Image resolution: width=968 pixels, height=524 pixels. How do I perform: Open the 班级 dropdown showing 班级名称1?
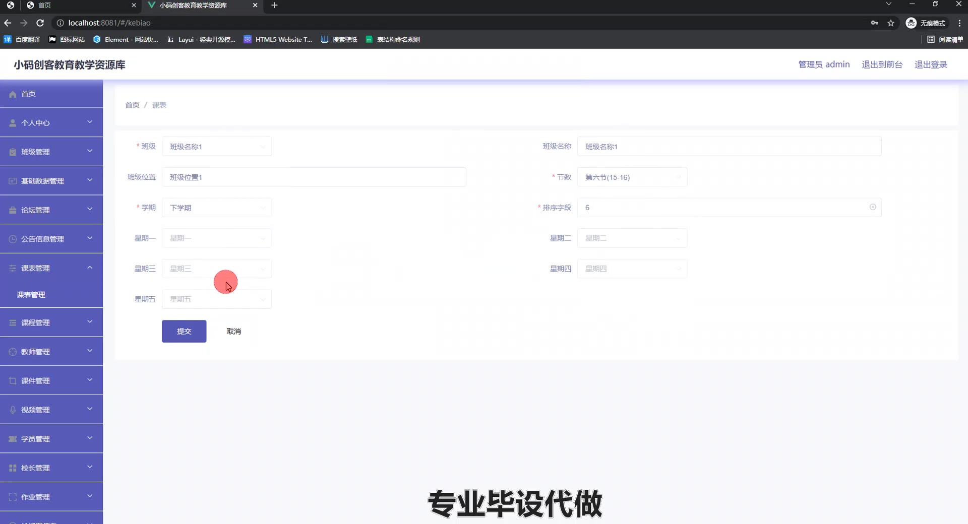[217, 147]
